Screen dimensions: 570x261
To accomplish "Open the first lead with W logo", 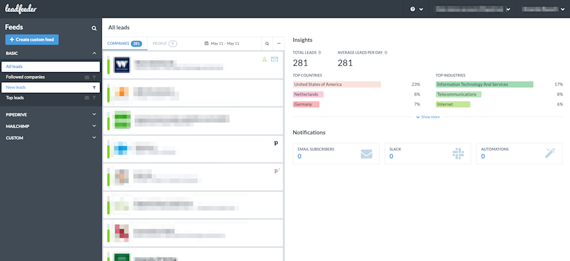I will click(193, 65).
